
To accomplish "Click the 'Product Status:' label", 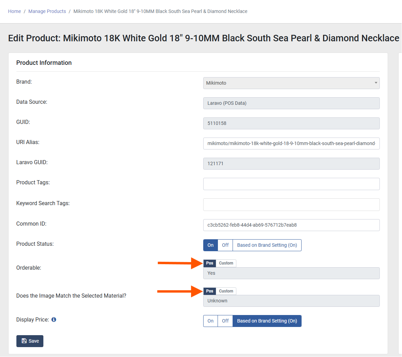I will pyautogui.click(x=35, y=244).
